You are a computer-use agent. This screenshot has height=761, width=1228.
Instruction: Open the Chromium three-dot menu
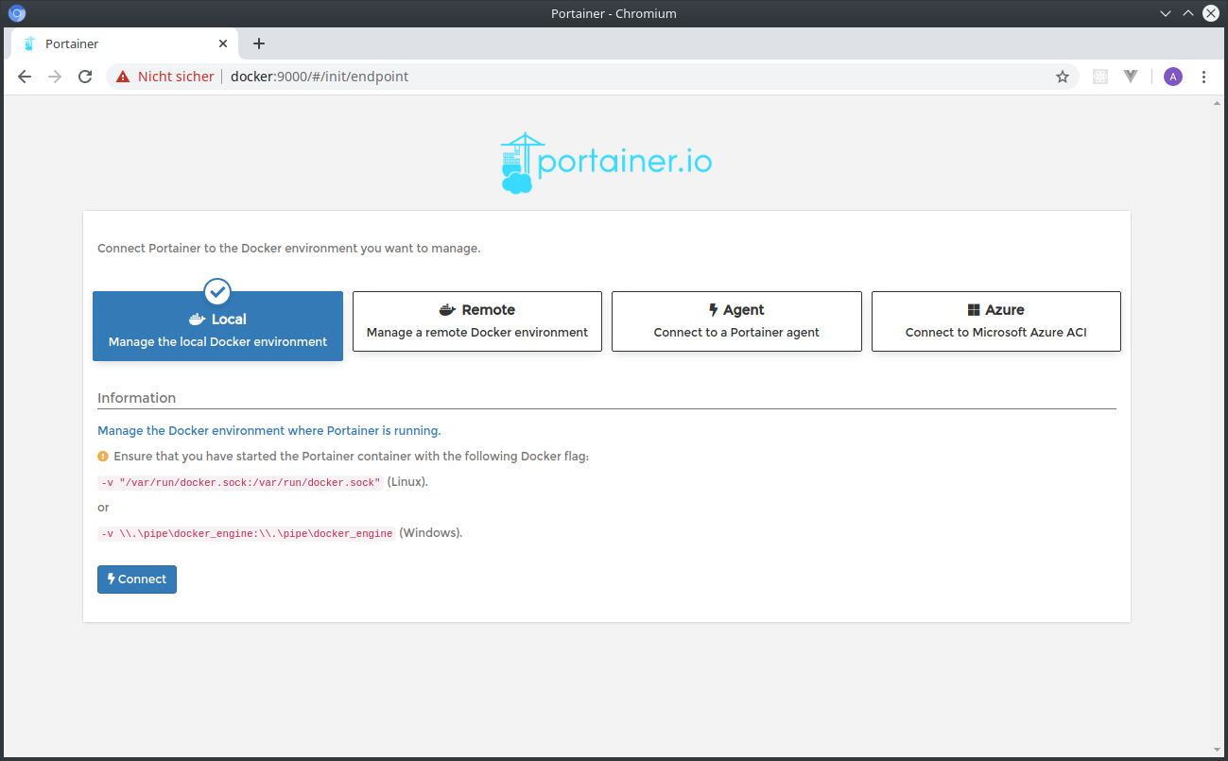point(1203,77)
